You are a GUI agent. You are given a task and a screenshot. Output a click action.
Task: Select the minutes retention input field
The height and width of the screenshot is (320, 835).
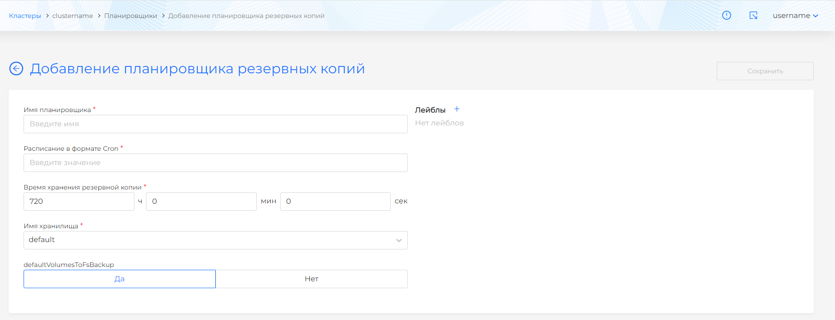point(201,201)
